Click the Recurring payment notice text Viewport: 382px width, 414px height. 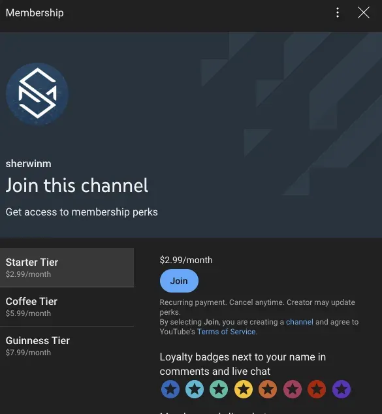[257, 307]
